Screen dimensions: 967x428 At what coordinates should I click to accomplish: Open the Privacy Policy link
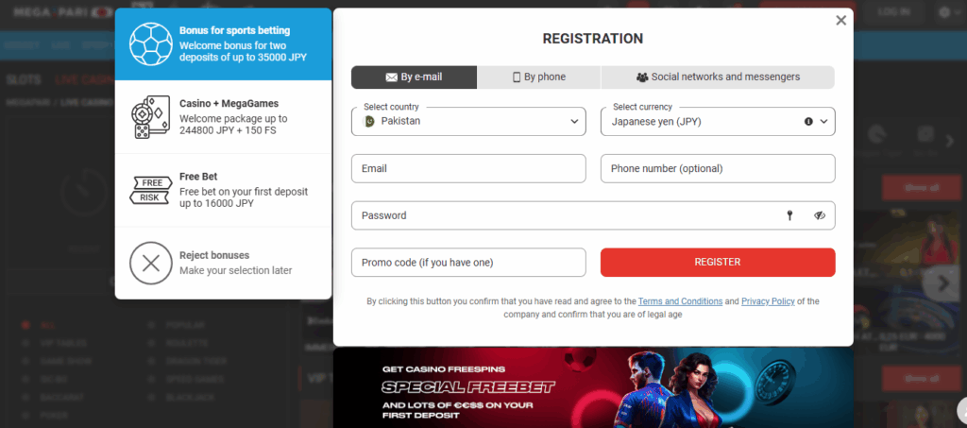coord(768,301)
